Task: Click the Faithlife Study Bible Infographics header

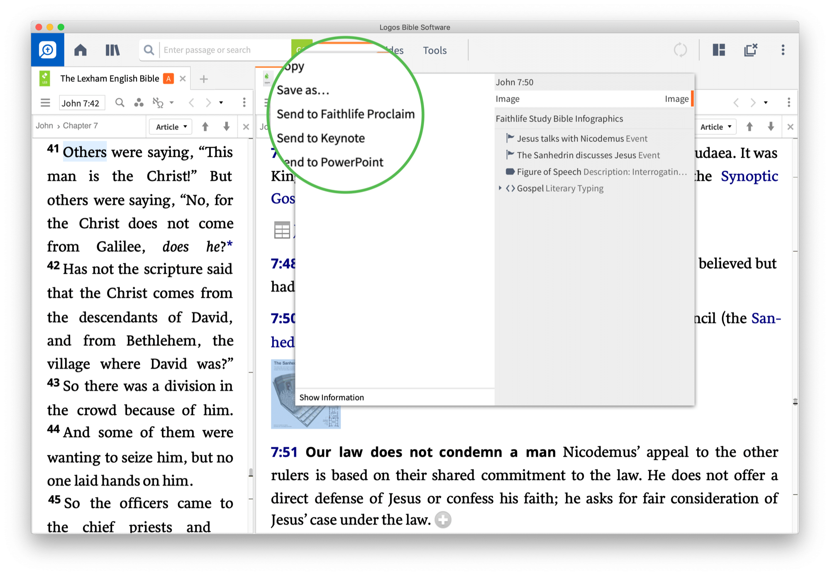Action: click(x=559, y=118)
